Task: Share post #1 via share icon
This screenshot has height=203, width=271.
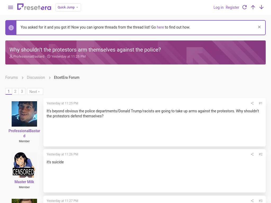Action: click(x=252, y=103)
